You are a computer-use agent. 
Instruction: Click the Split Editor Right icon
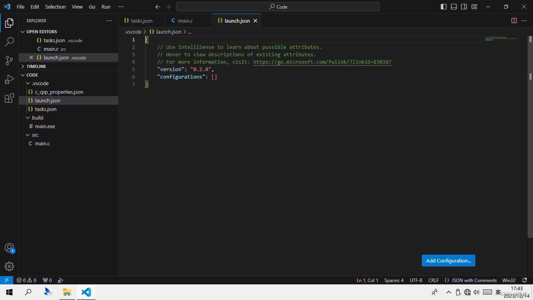pyautogui.click(x=514, y=21)
